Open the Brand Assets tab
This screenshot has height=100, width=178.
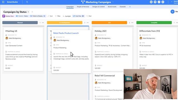(112, 7)
